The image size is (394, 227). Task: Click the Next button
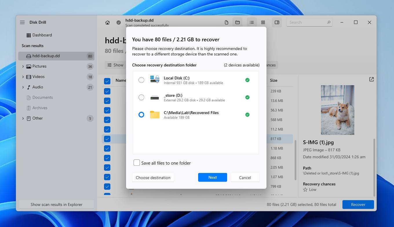coord(212,177)
